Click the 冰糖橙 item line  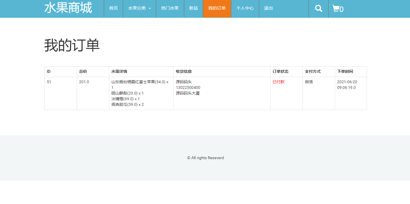click(x=125, y=99)
